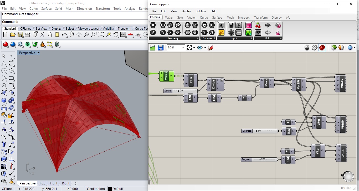Pick the Number parameter '0.1' icon
This screenshot has height=191, width=359.
tap(212, 25)
